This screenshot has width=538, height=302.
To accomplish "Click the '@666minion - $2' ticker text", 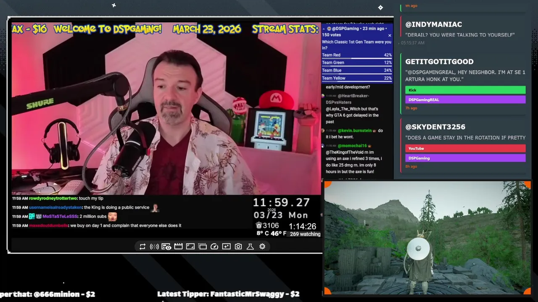I will tap(64, 294).
